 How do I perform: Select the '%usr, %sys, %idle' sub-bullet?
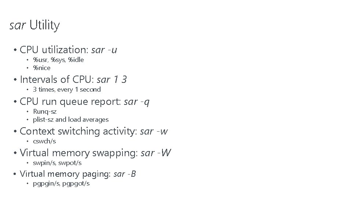(58, 60)
